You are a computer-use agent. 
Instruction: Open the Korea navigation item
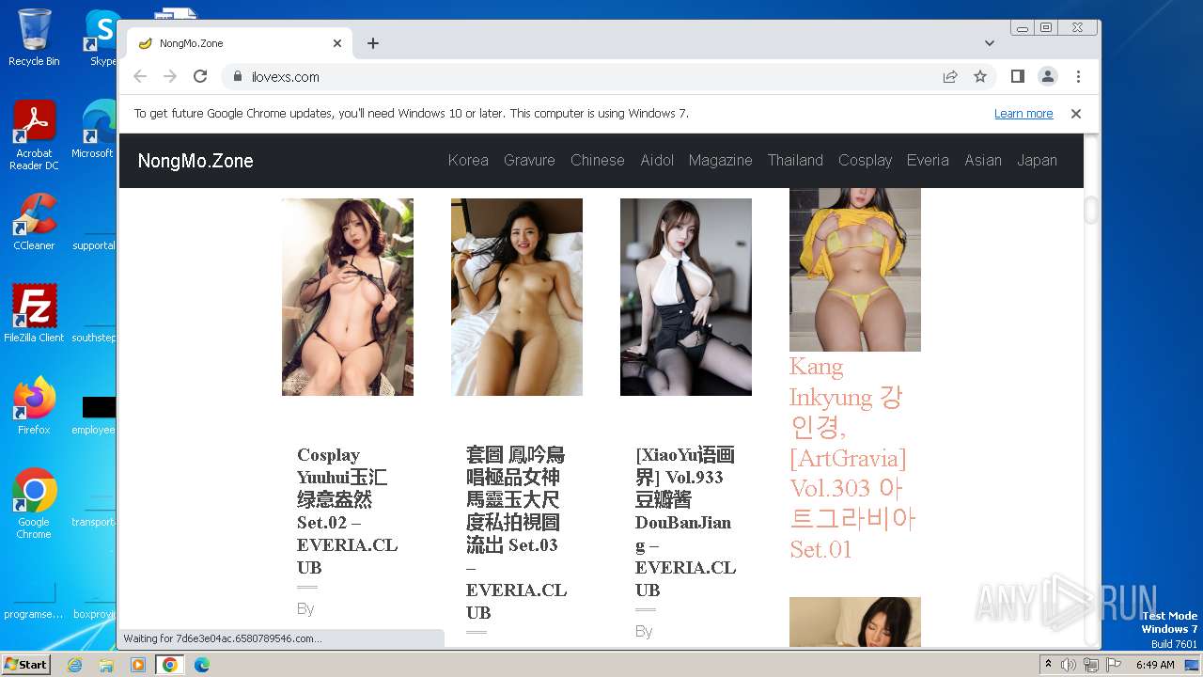click(468, 161)
